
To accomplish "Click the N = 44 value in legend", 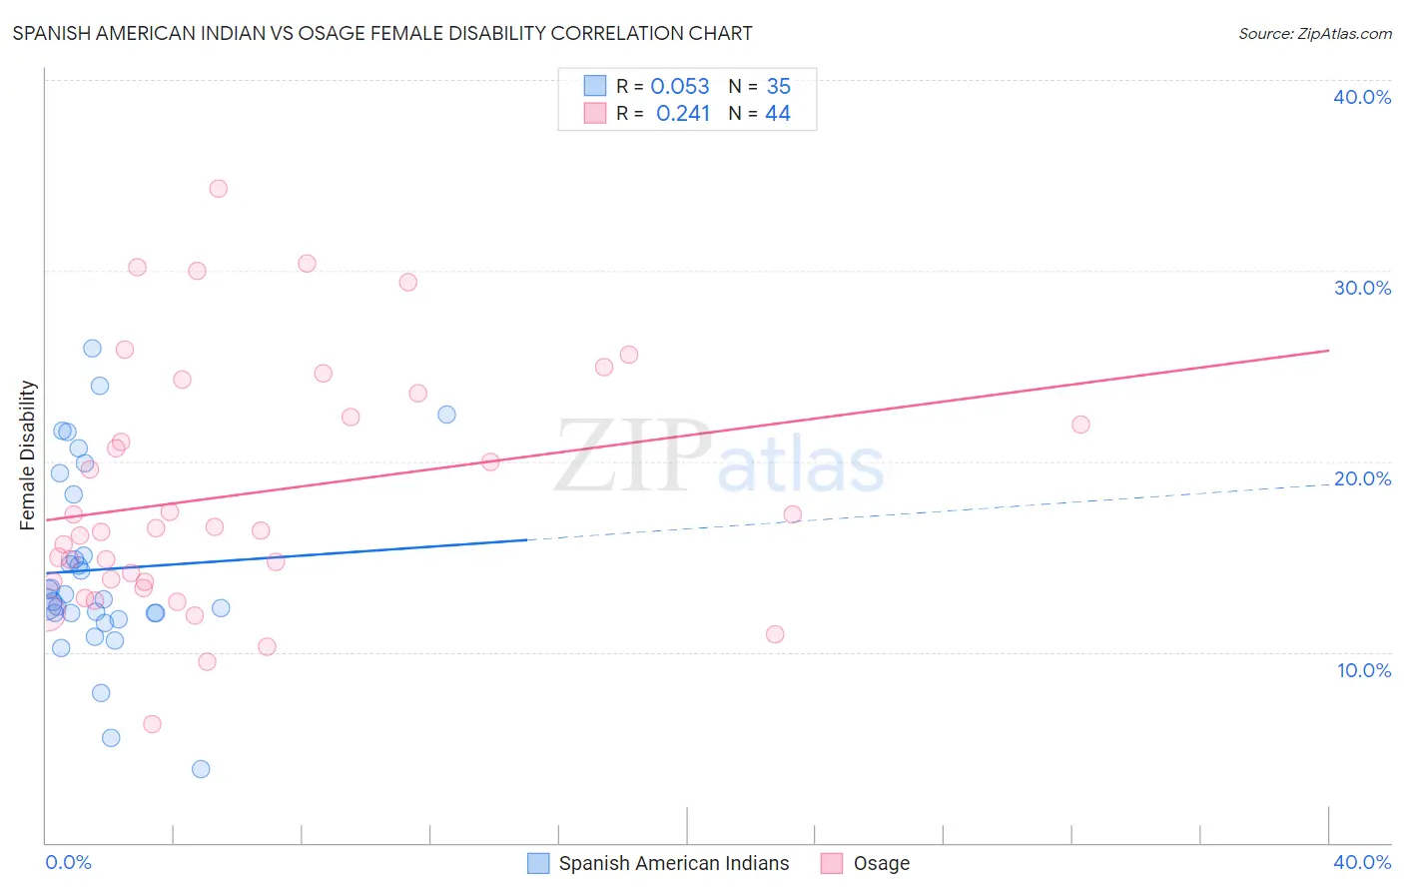I will point(760,113).
